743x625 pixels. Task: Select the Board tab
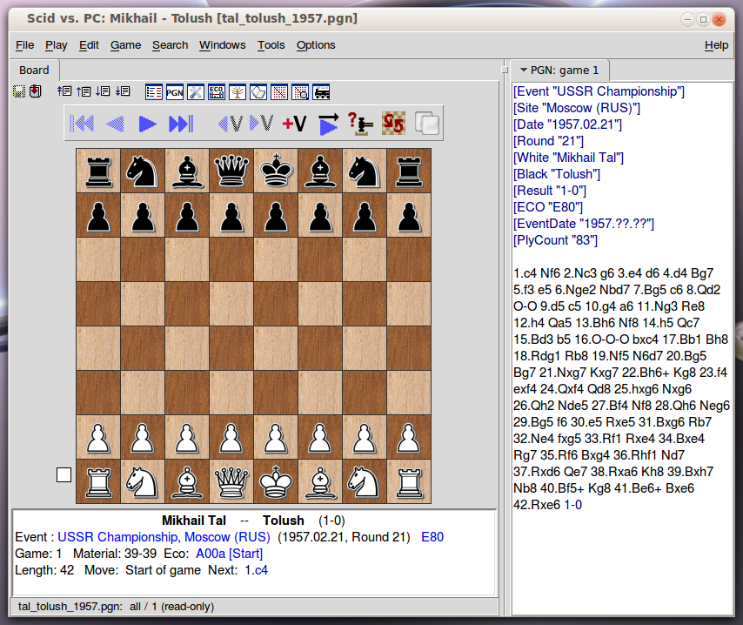[x=34, y=71]
